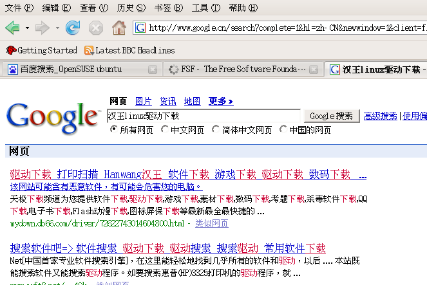Image resolution: width=427 pixels, height=285 pixels.
Task: Click 类似网页 beside mydown.db66.com result
Action: pyautogui.click(x=212, y=223)
